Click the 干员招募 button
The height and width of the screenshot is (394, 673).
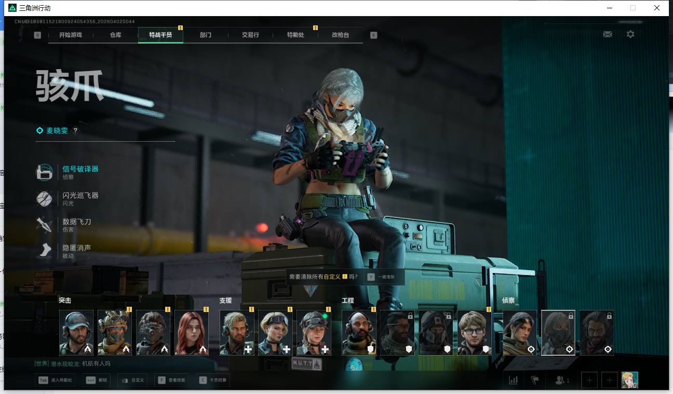tap(213, 380)
